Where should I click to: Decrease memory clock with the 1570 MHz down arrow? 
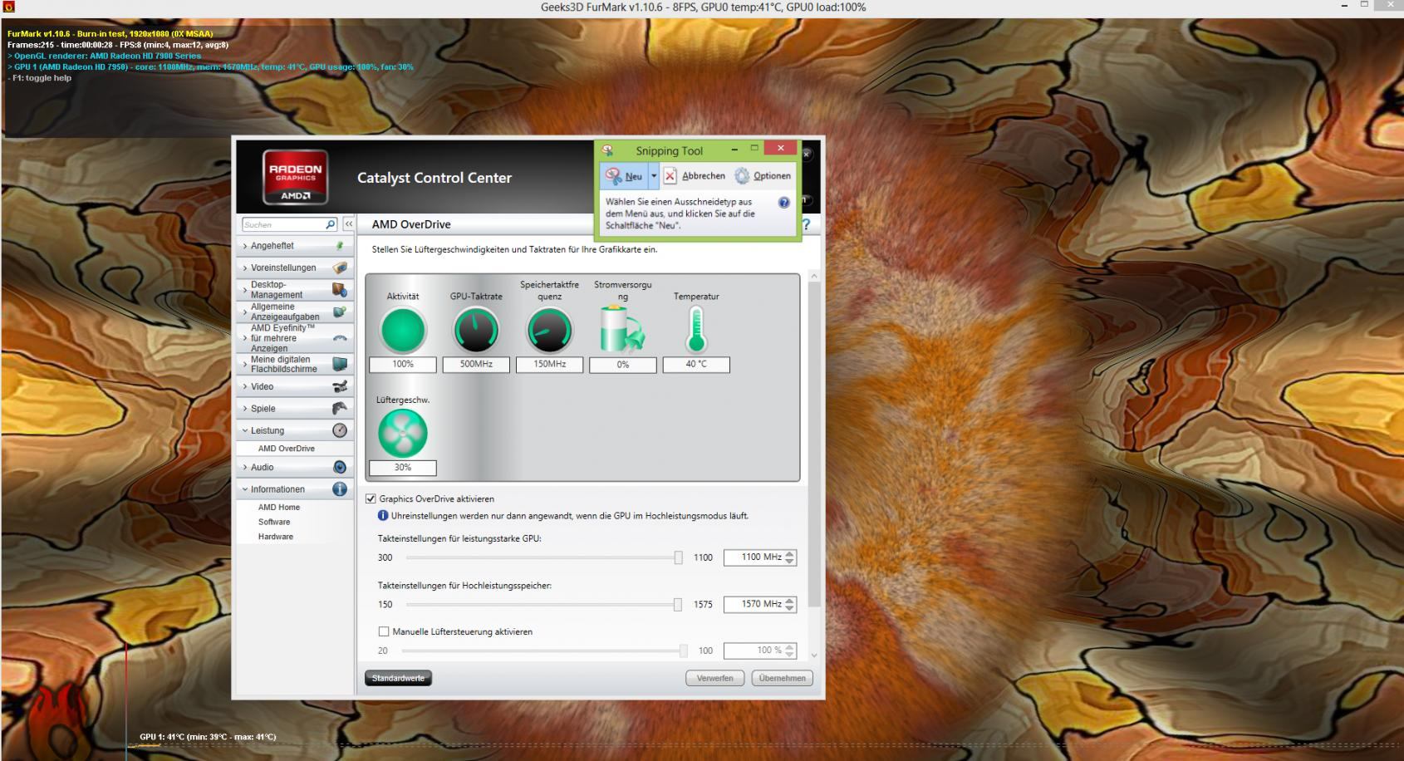click(790, 608)
